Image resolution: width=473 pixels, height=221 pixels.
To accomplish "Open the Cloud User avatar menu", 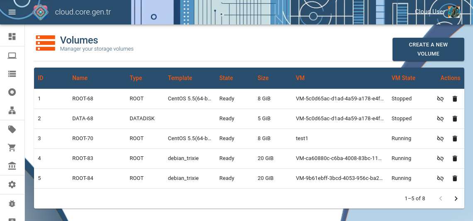I will [x=453, y=12].
